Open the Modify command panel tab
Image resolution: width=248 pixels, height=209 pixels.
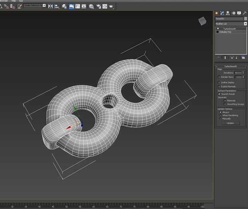[x=222, y=13]
